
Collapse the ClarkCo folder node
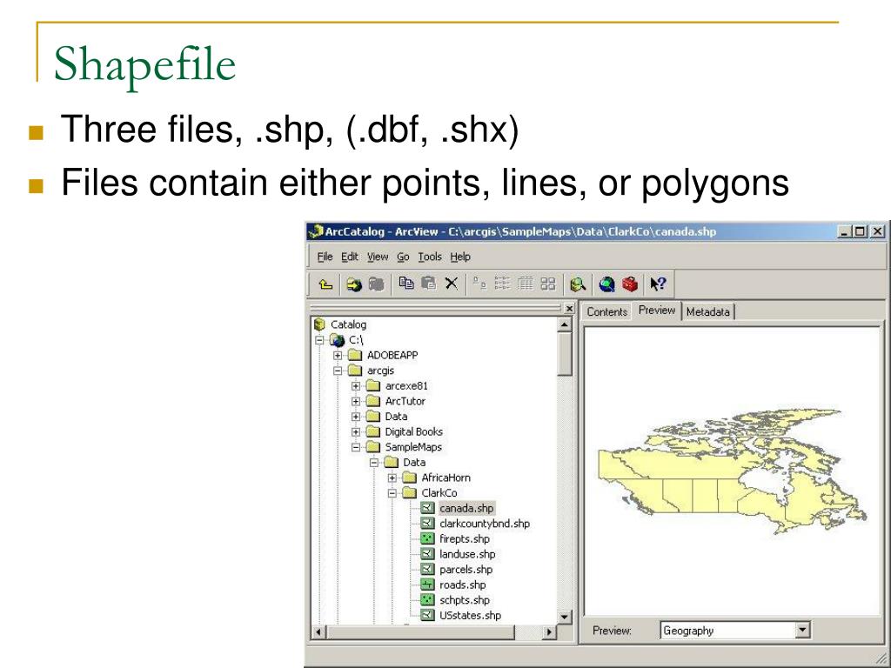coord(392,493)
